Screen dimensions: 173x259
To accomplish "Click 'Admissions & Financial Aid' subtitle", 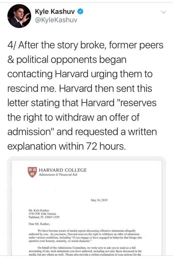I will (x=58, y=175).
